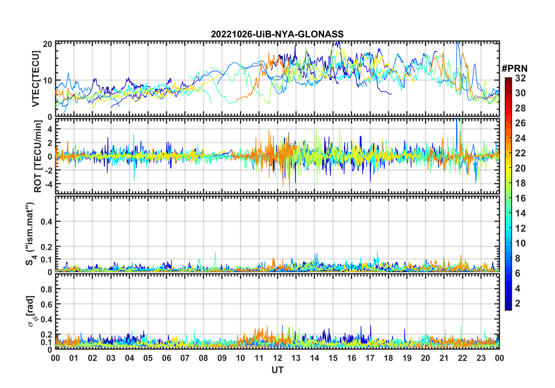Select tick 2 on the ROT y-axis
The width and height of the screenshot is (555, 388).
(x=50, y=143)
